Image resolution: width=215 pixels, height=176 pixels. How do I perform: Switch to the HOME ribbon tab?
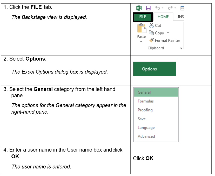[163, 17]
